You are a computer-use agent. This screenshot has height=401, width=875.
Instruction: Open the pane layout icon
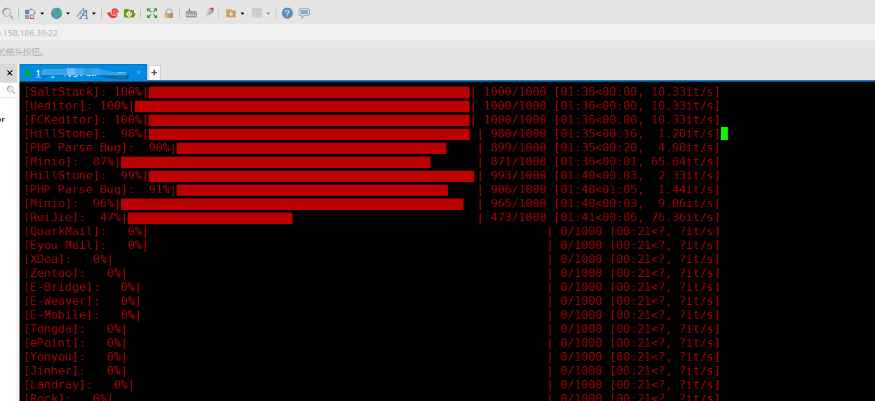tap(257, 13)
